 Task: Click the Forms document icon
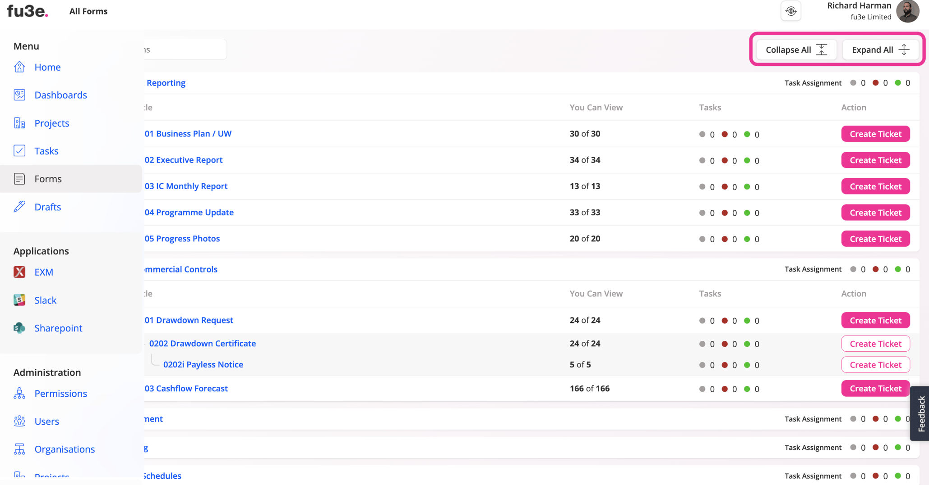pos(19,178)
